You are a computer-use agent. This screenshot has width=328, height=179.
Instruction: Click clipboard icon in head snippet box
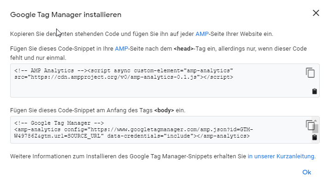point(314,91)
